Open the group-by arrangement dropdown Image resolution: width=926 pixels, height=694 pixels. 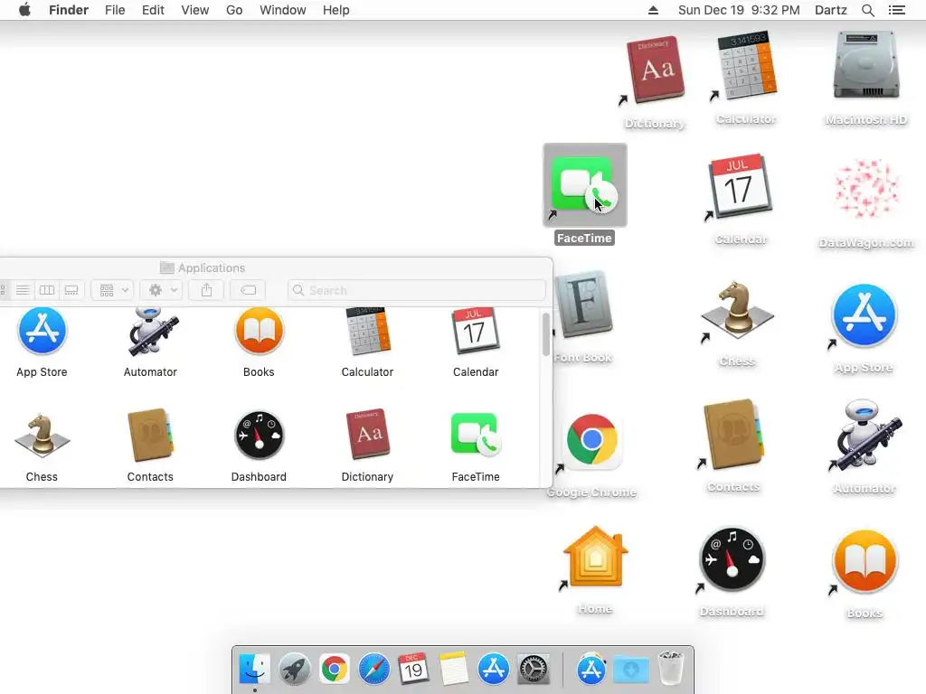tap(112, 290)
